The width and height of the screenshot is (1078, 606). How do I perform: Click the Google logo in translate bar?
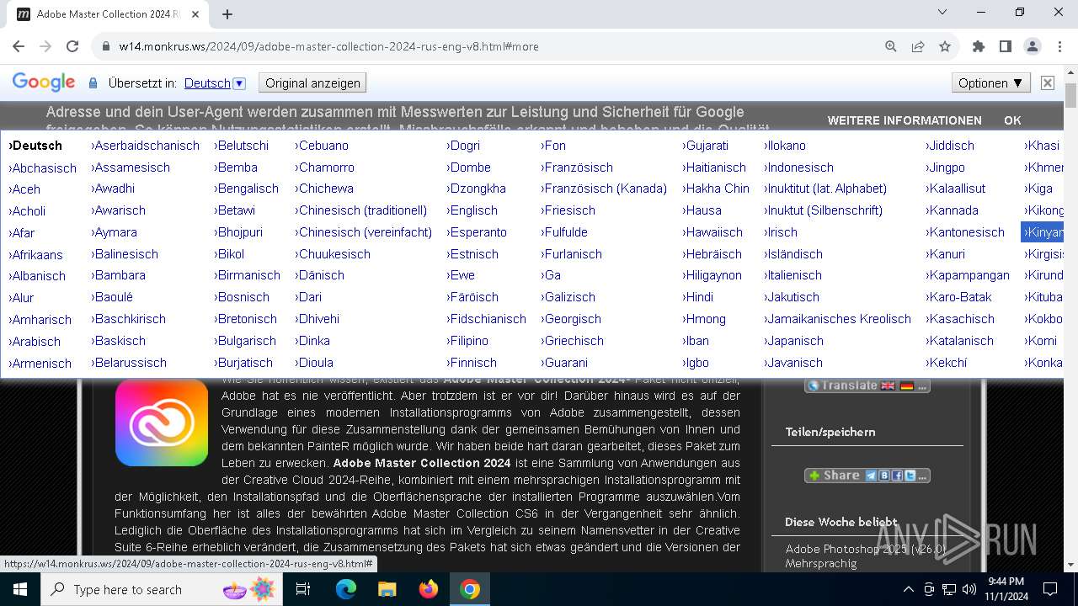pos(44,82)
